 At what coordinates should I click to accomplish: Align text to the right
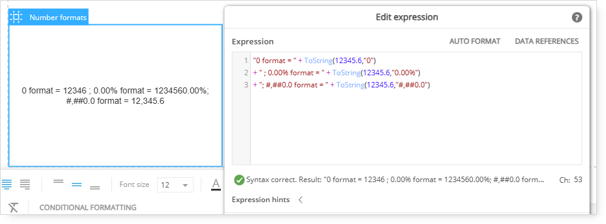pyautogui.click(x=25, y=185)
